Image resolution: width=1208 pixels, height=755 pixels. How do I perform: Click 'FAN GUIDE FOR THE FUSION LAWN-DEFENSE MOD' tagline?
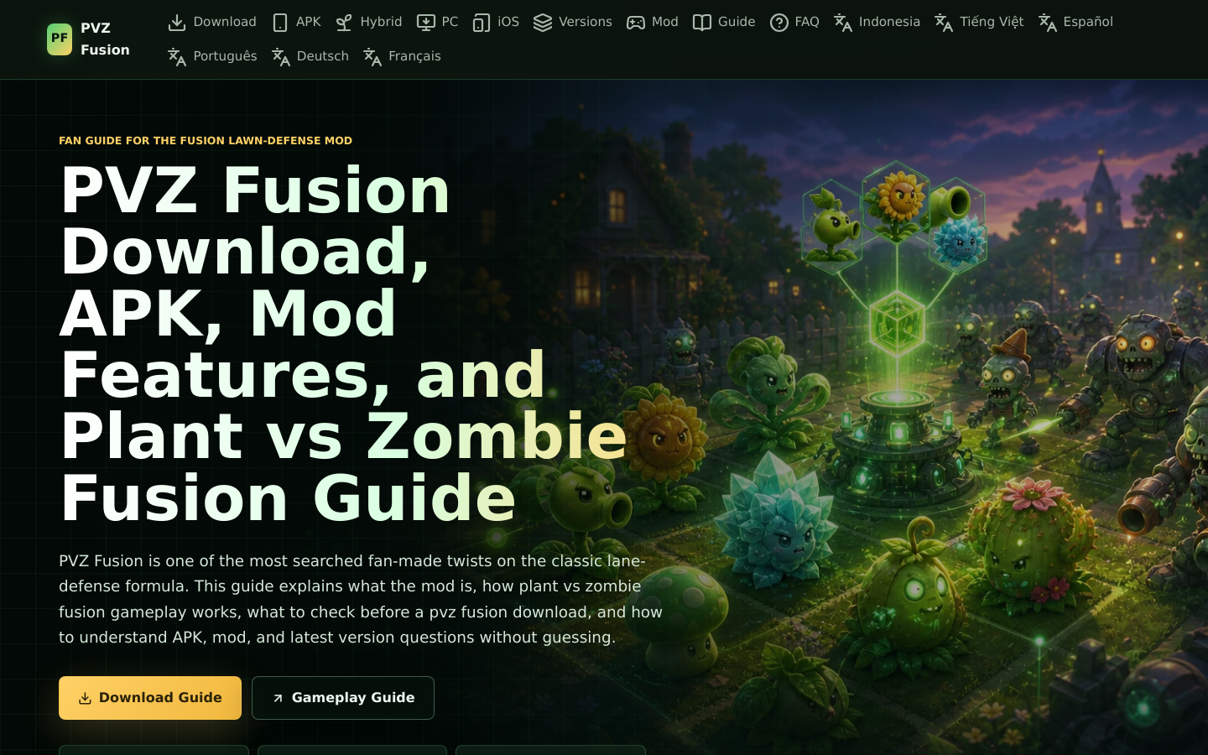coord(206,140)
